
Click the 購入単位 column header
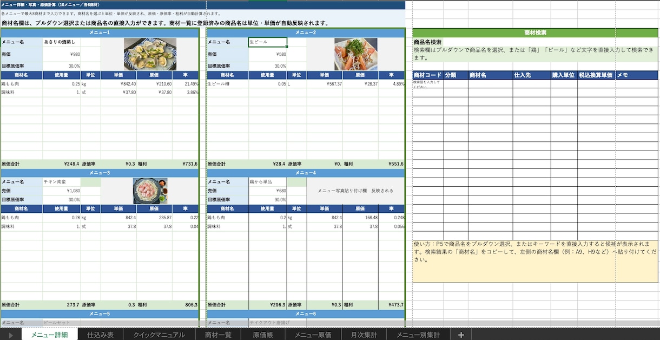(x=564, y=75)
